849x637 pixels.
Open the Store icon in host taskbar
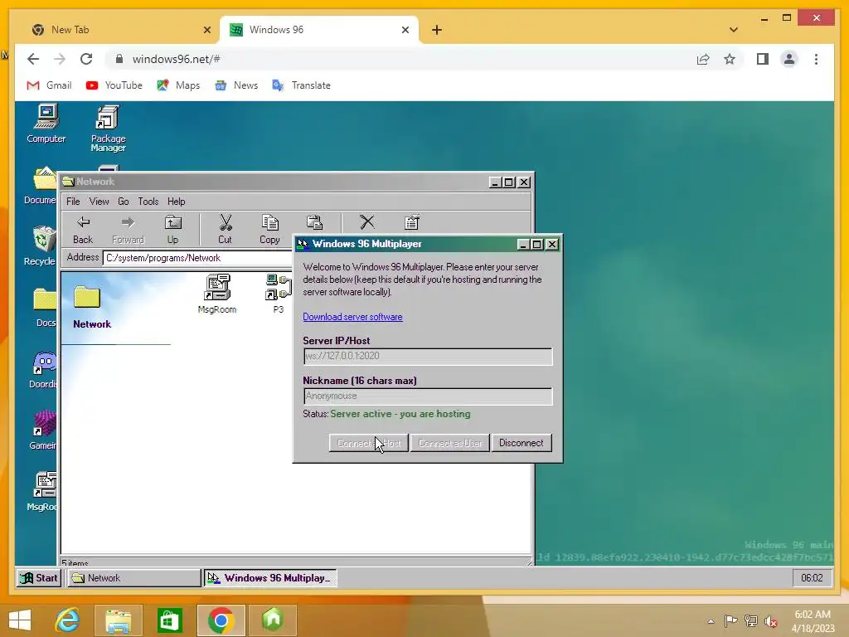coord(169,620)
